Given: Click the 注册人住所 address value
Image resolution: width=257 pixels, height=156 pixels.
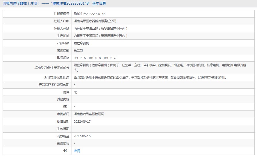Looking at the screenshot, I should point(101,28).
